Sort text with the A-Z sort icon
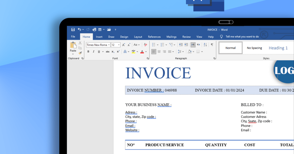The height and width of the screenshot is (154, 294). [205, 45]
